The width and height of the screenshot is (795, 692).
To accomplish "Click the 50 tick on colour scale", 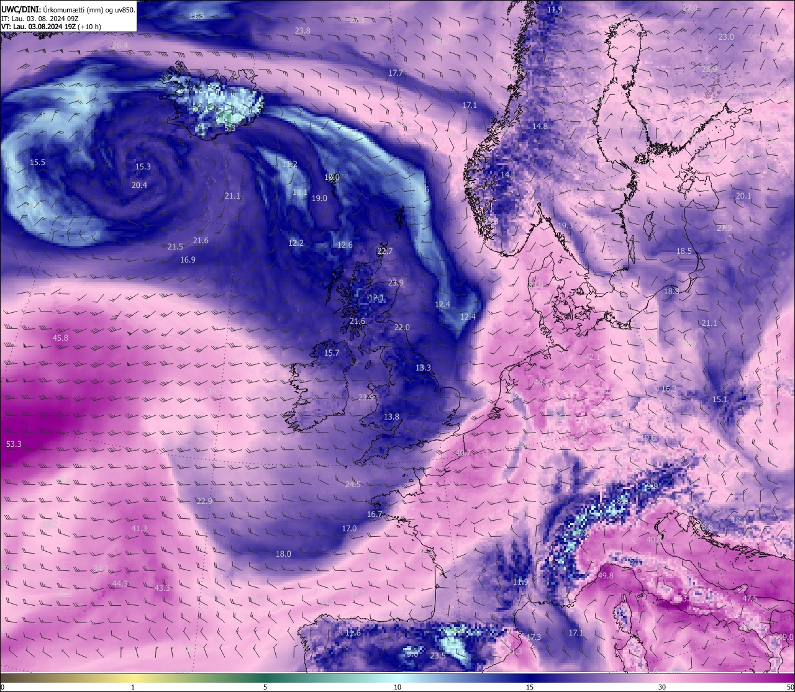I will 789,686.
